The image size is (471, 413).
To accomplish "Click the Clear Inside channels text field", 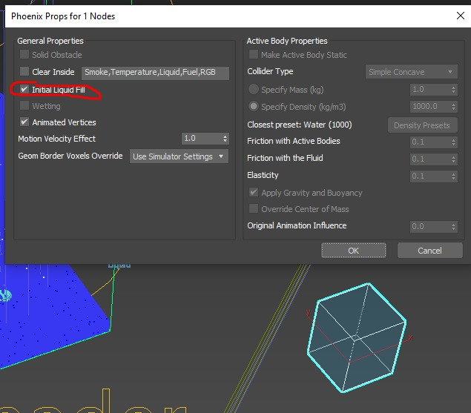I will (155, 73).
